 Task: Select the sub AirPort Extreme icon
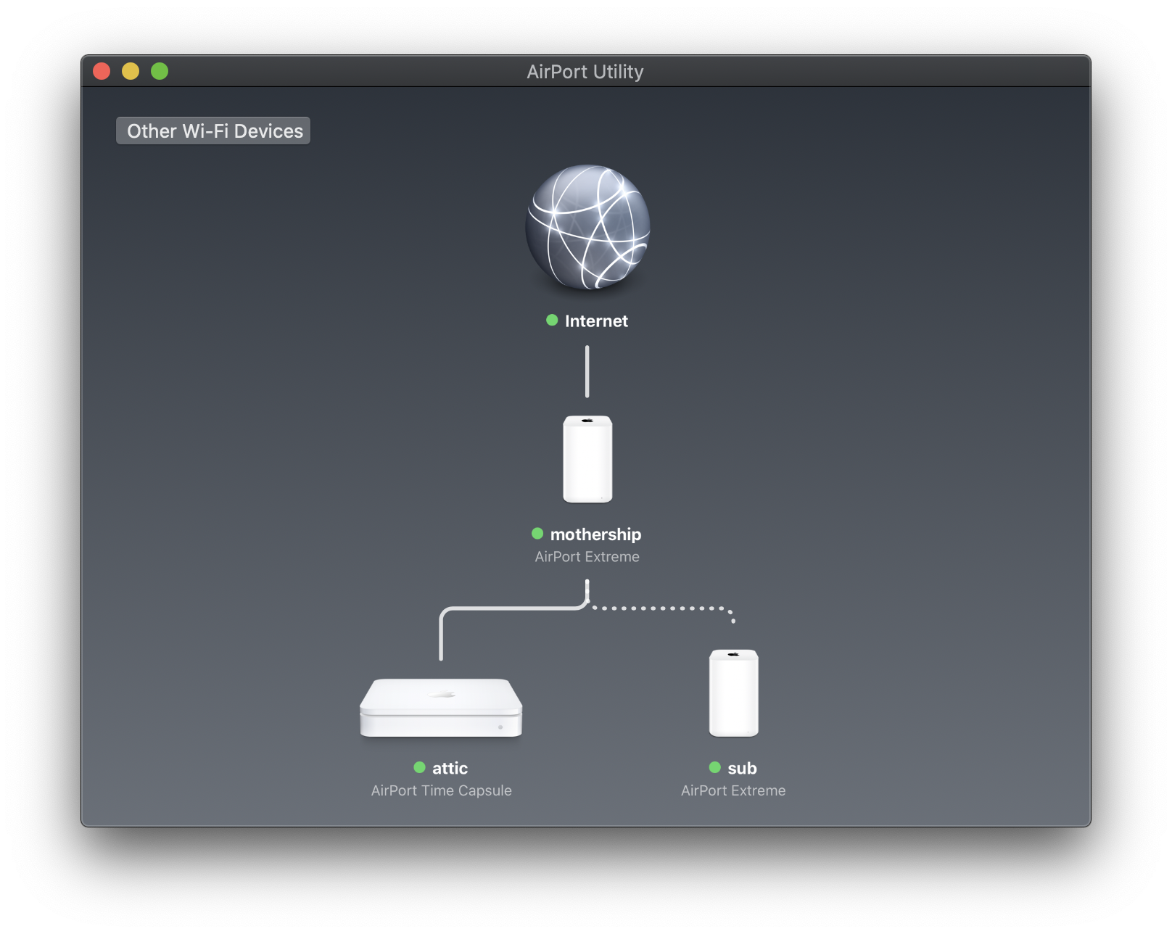point(733,693)
